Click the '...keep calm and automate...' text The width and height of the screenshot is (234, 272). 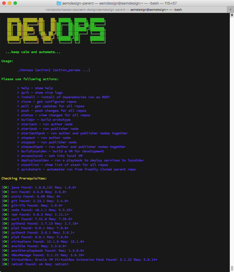click(x=33, y=52)
